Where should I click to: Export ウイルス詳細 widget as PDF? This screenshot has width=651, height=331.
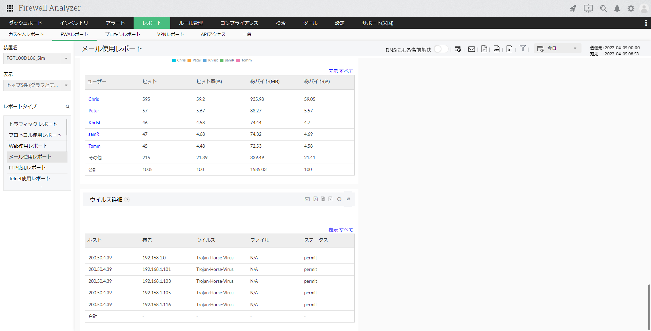click(x=316, y=199)
